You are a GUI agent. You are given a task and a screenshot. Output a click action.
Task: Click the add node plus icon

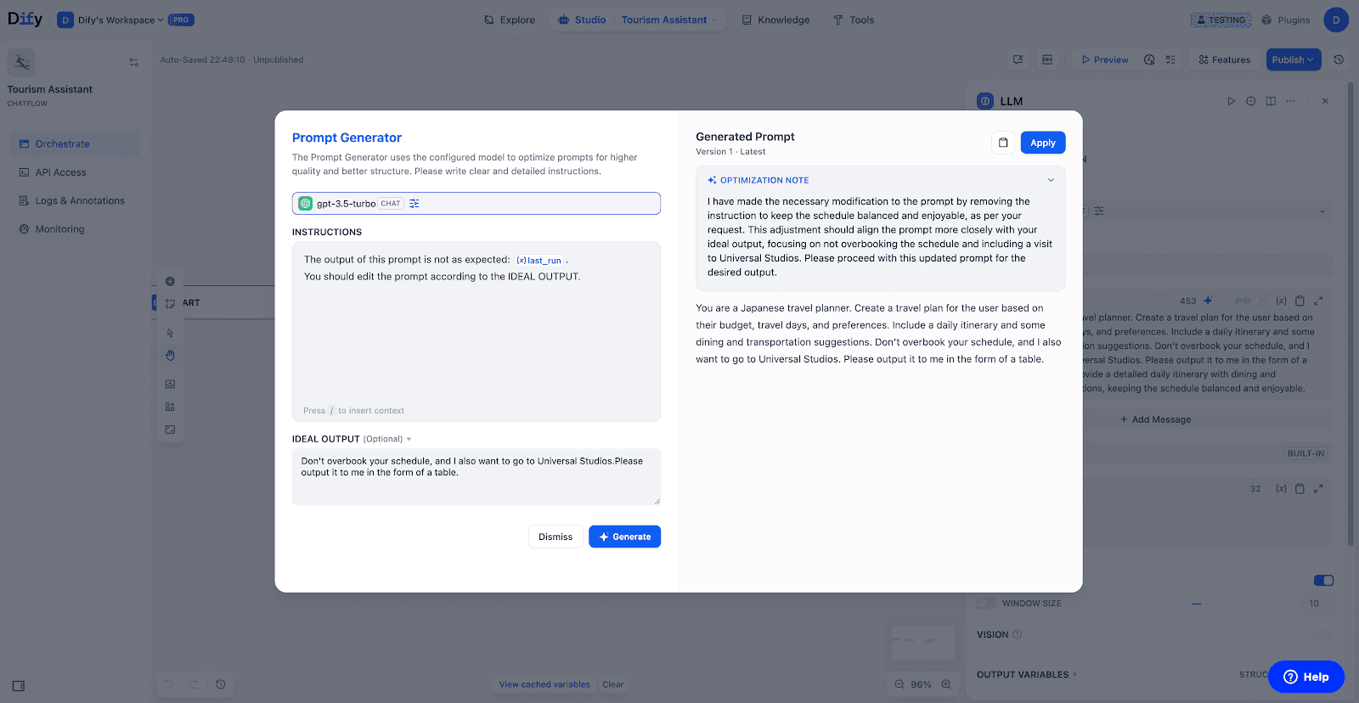tap(170, 281)
